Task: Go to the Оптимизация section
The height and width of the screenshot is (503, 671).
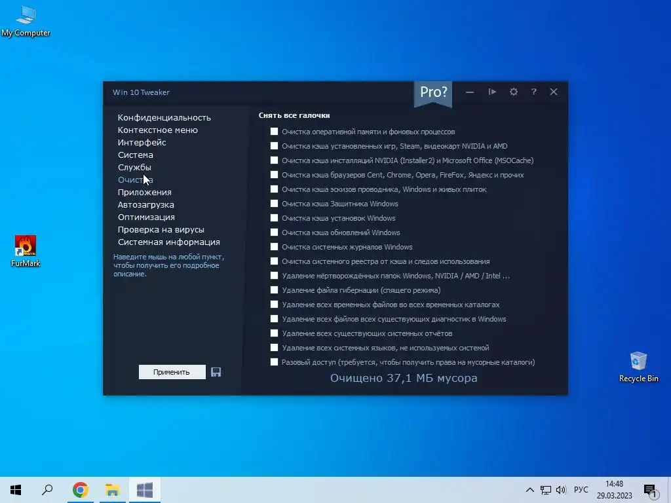Action: [x=146, y=217]
